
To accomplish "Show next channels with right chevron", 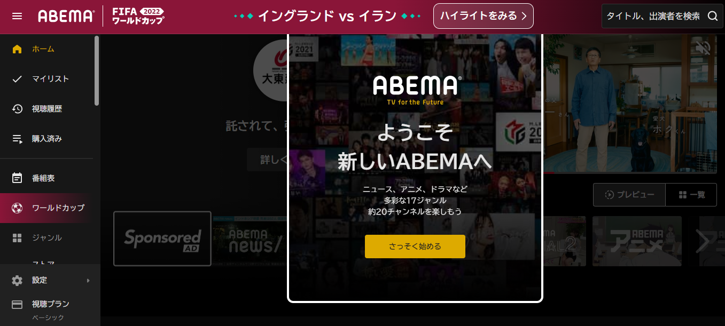I will click(x=703, y=242).
